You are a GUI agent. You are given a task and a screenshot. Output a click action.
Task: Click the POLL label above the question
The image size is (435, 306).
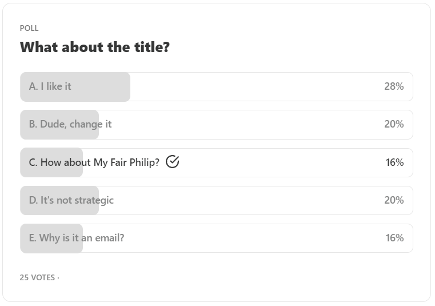[x=29, y=28]
